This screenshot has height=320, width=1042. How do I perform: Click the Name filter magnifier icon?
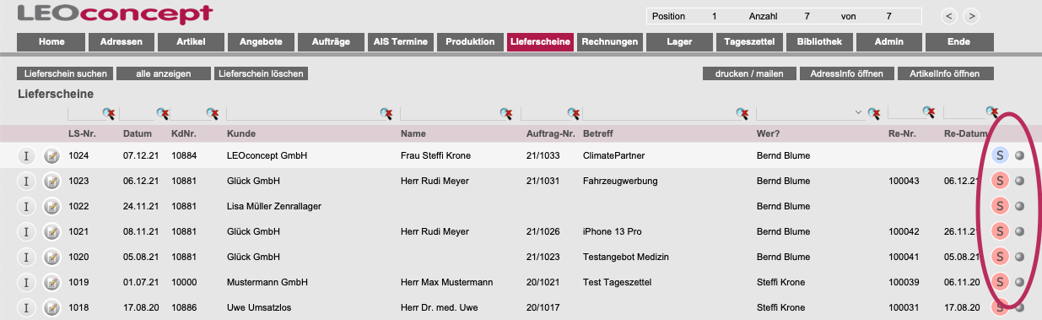pos(506,113)
